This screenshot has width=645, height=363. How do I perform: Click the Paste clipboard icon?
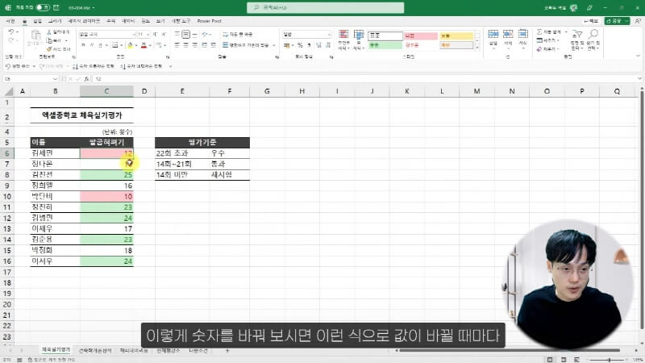[35, 36]
